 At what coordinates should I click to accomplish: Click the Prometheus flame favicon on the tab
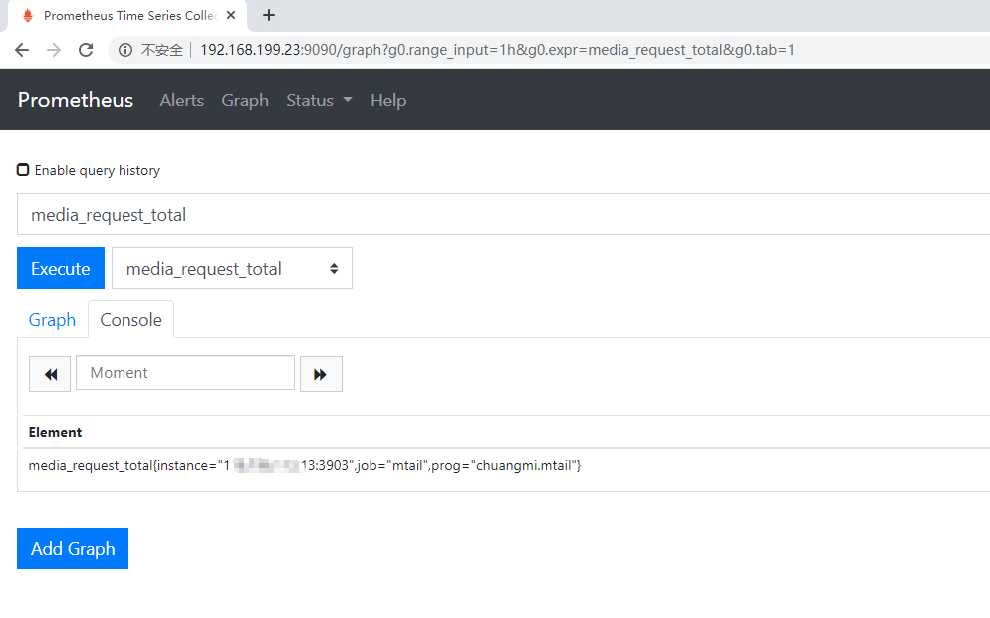tap(27, 15)
